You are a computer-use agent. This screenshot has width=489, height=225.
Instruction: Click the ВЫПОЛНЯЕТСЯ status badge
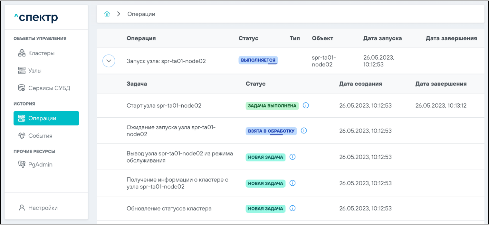[258, 60]
